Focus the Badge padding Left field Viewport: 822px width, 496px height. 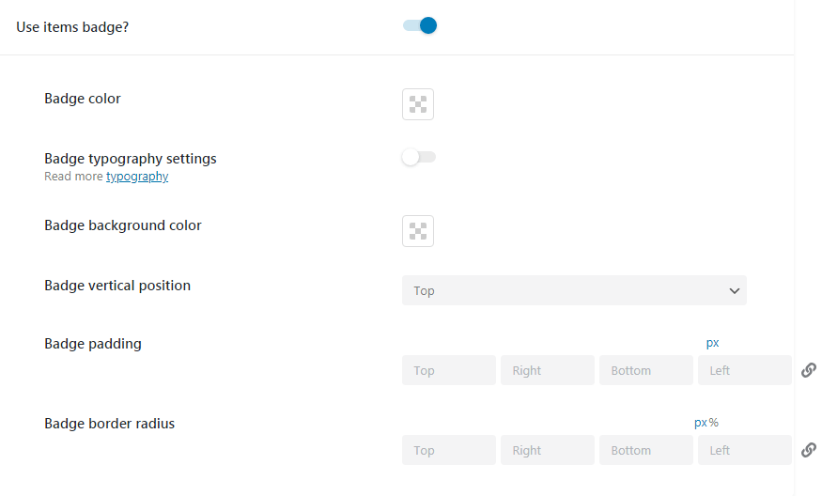coord(744,370)
